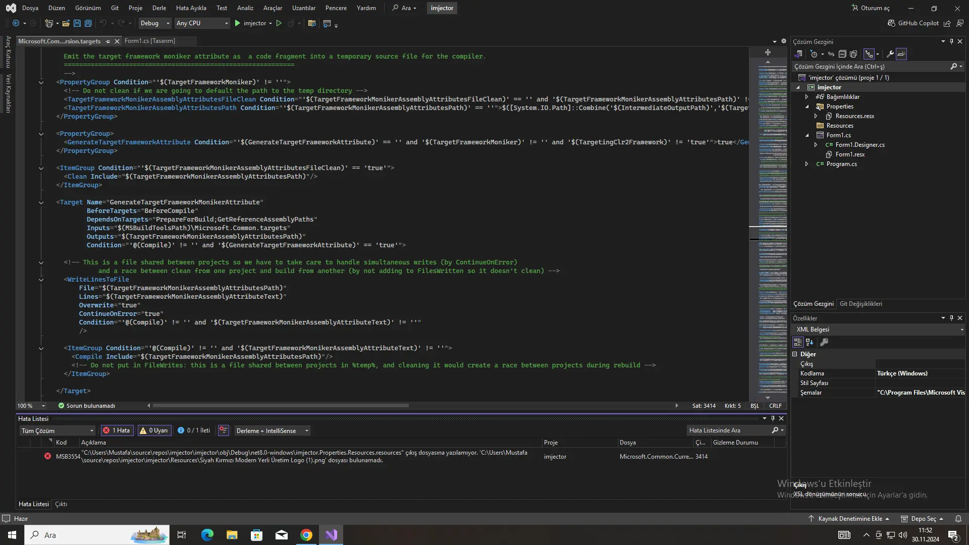Image resolution: width=969 pixels, height=545 pixels.
Task: Expand the Form1.Designer.cs node
Action: pos(816,145)
